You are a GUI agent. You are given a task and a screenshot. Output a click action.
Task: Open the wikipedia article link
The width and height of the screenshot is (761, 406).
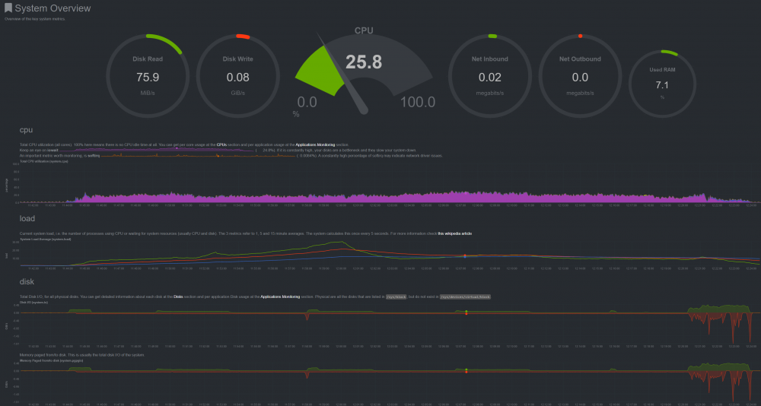coord(455,233)
